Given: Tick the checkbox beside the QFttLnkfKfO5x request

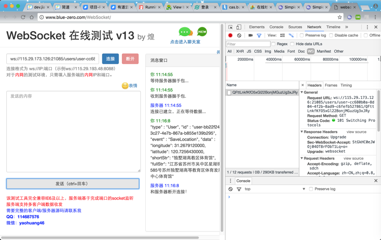Looking at the screenshot, I should [x=229, y=93].
